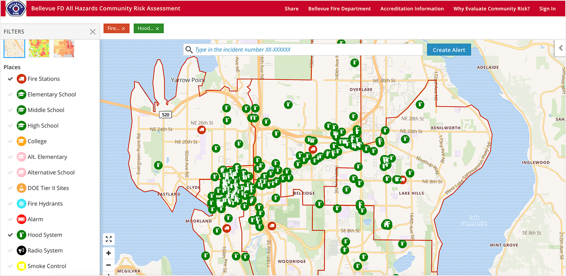Screen dimensions: 566x276
Task: Click the search magnifier icon
Action: [189, 50]
